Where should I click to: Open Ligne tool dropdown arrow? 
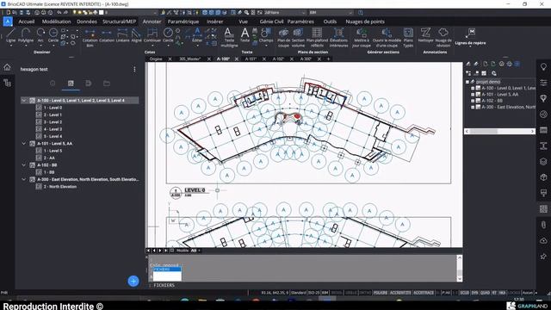10,46
